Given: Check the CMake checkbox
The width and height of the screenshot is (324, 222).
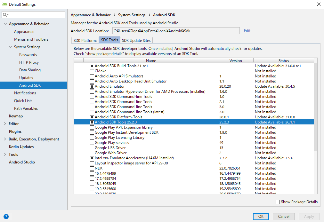Looking at the screenshot, I should [x=92, y=71].
